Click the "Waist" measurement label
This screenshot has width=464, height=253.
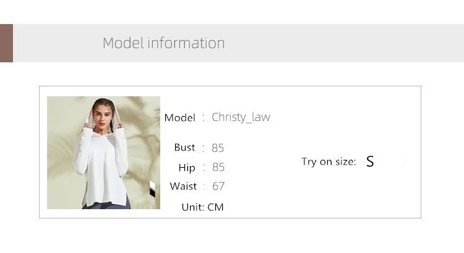pos(183,186)
